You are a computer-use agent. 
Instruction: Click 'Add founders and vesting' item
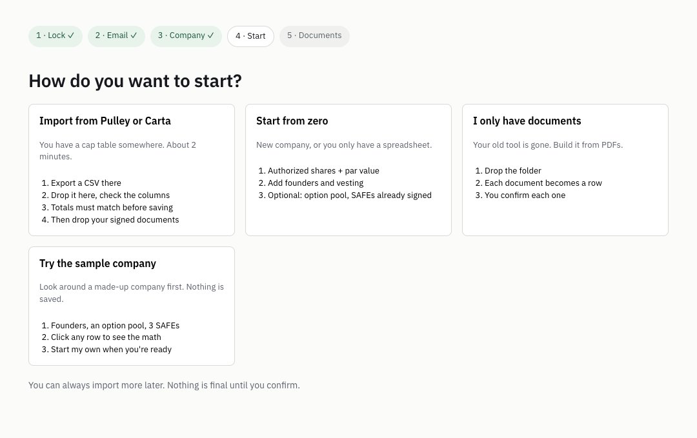pyautogui.click(x=315, y=183)
